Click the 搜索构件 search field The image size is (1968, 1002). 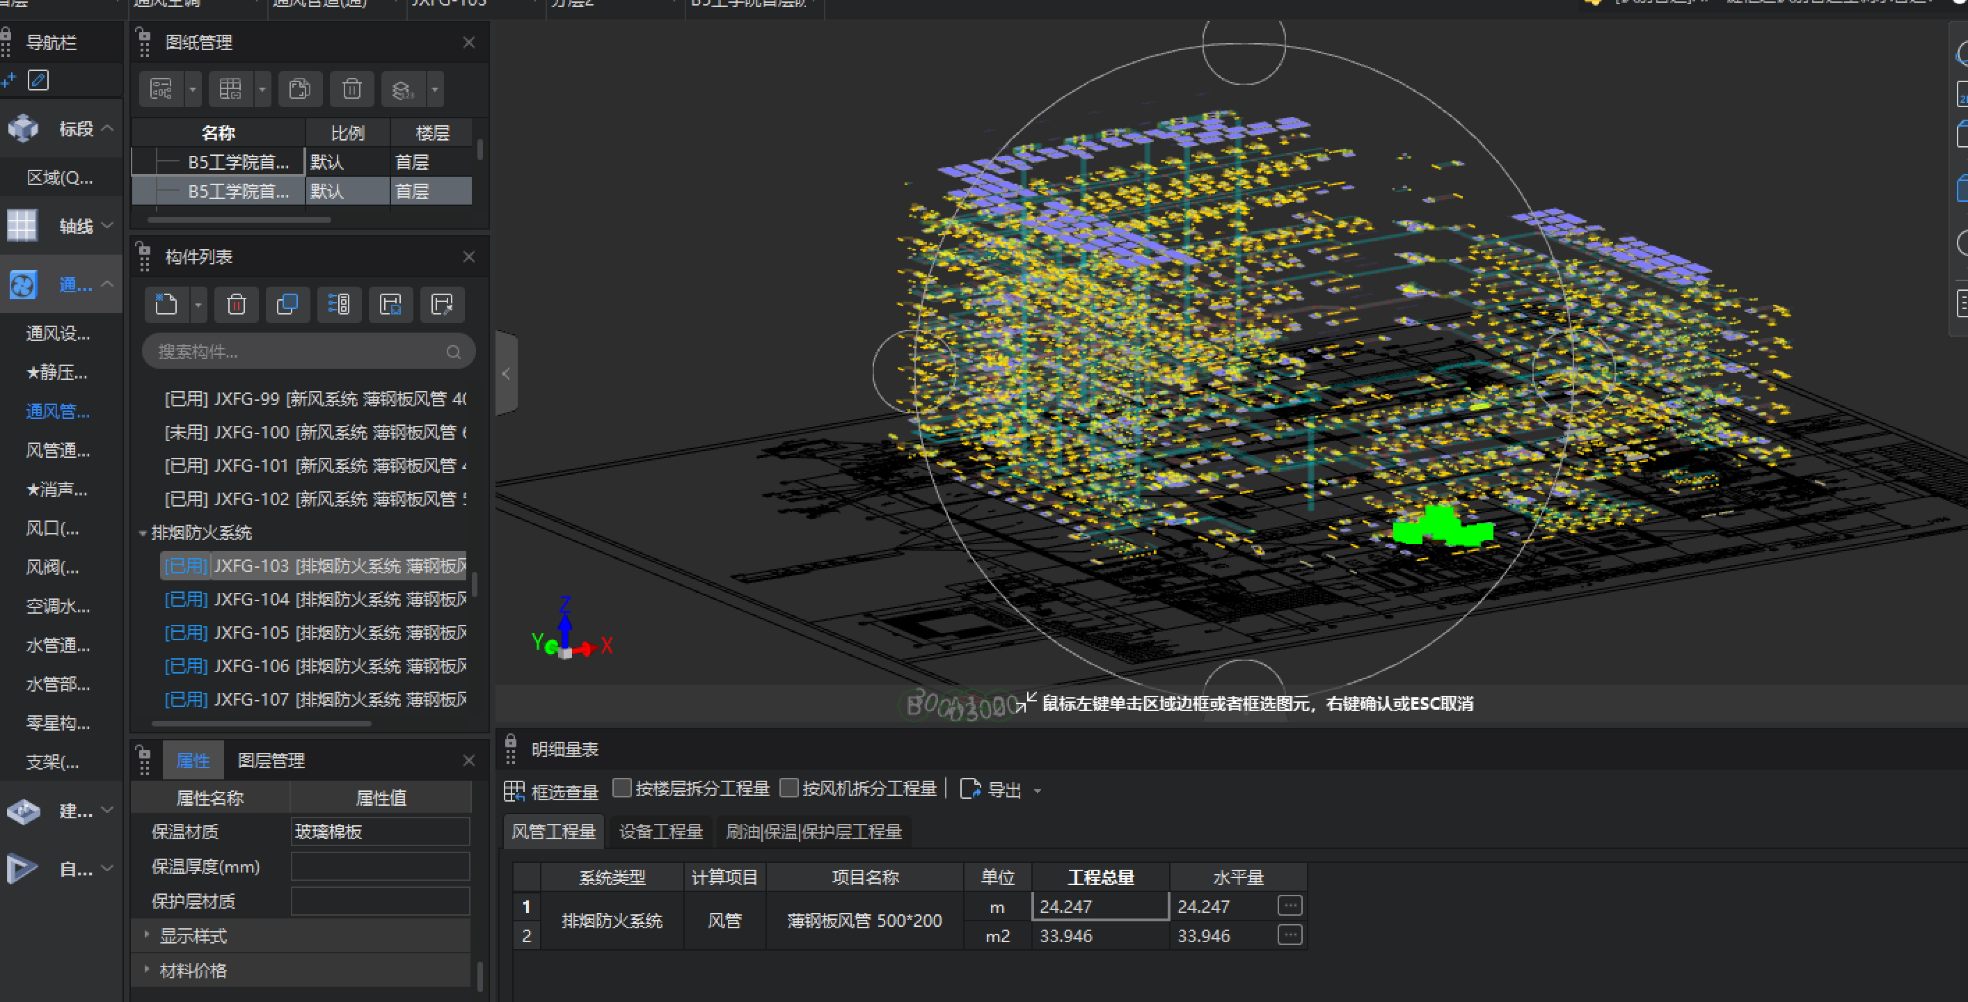click(298, 351)
